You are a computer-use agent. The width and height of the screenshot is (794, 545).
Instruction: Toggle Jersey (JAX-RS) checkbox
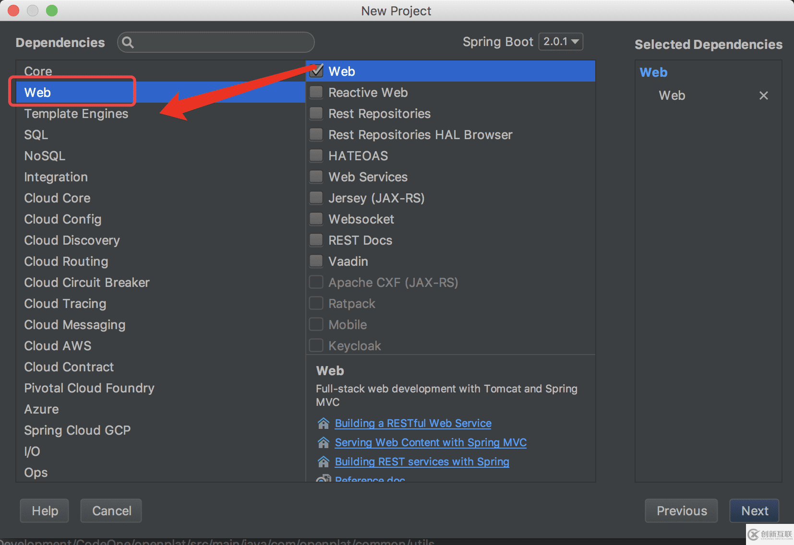(x=316, y=198)
